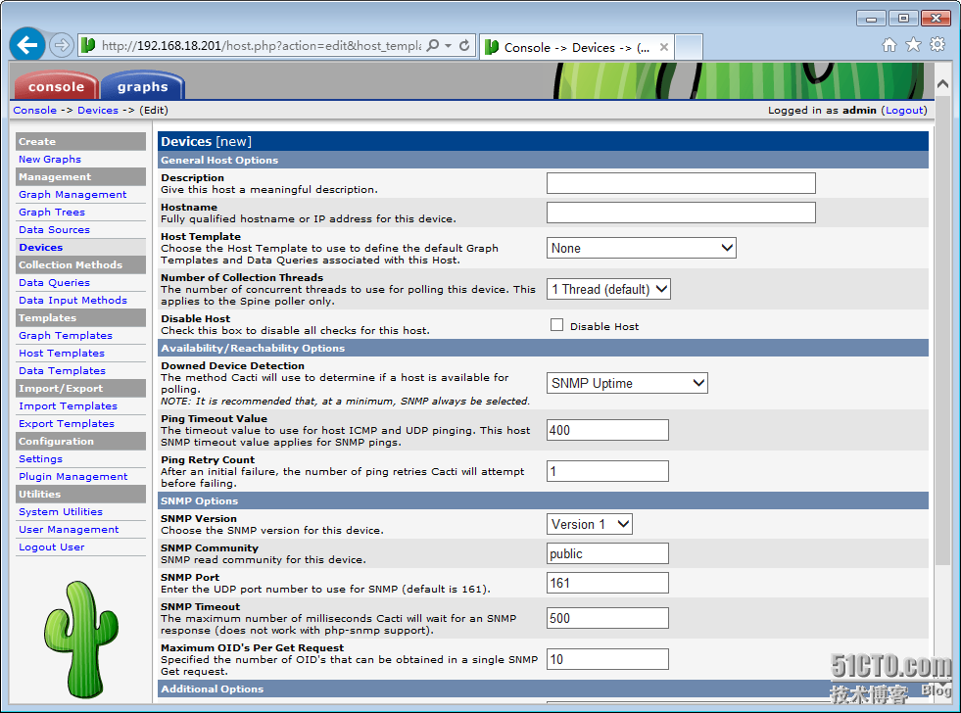Switch to the graphs tab
961x713 pixels.
click(143, 86)
